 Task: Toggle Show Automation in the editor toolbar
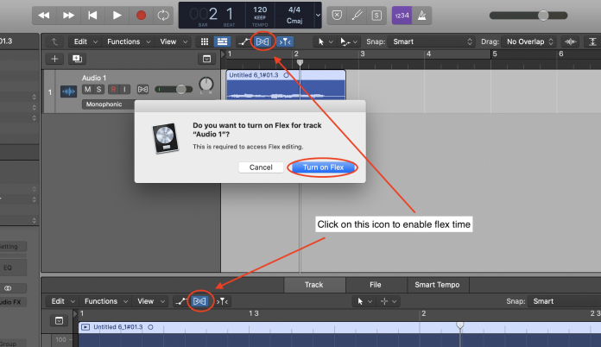coord(181,301)
